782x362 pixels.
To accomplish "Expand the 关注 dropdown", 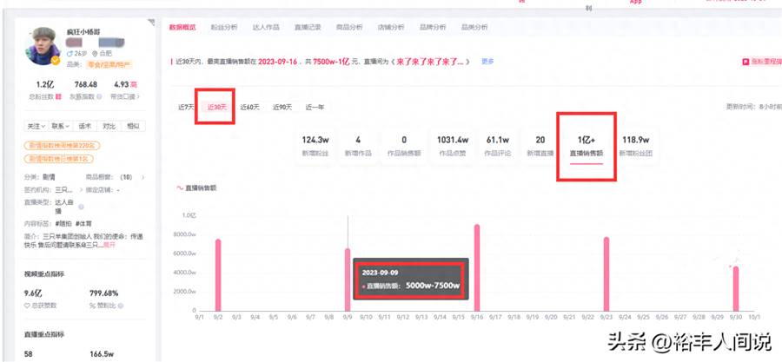I will 36,127.
